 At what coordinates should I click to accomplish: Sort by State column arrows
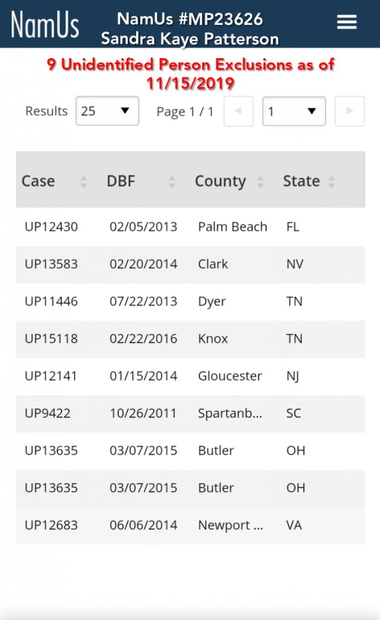[332, 182]
